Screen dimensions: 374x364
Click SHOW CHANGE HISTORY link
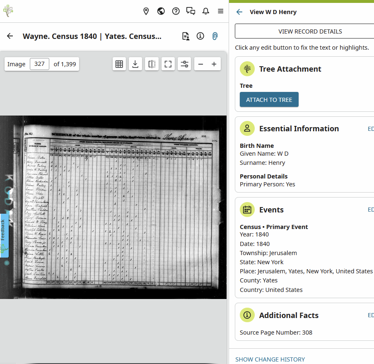(270, 359)
